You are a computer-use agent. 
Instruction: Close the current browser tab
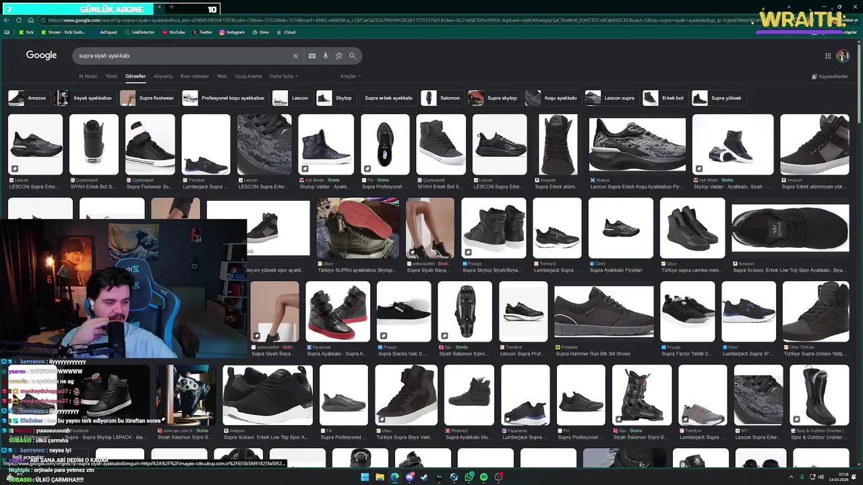click(159, 8)
